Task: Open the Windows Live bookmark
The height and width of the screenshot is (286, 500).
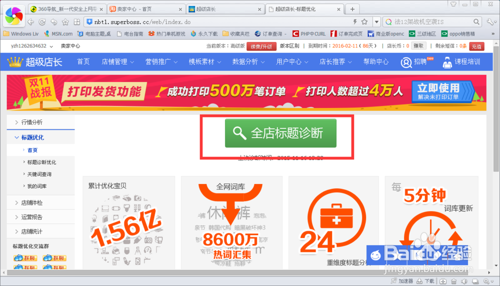Action: pyautogui.click(x=21, y=34)
